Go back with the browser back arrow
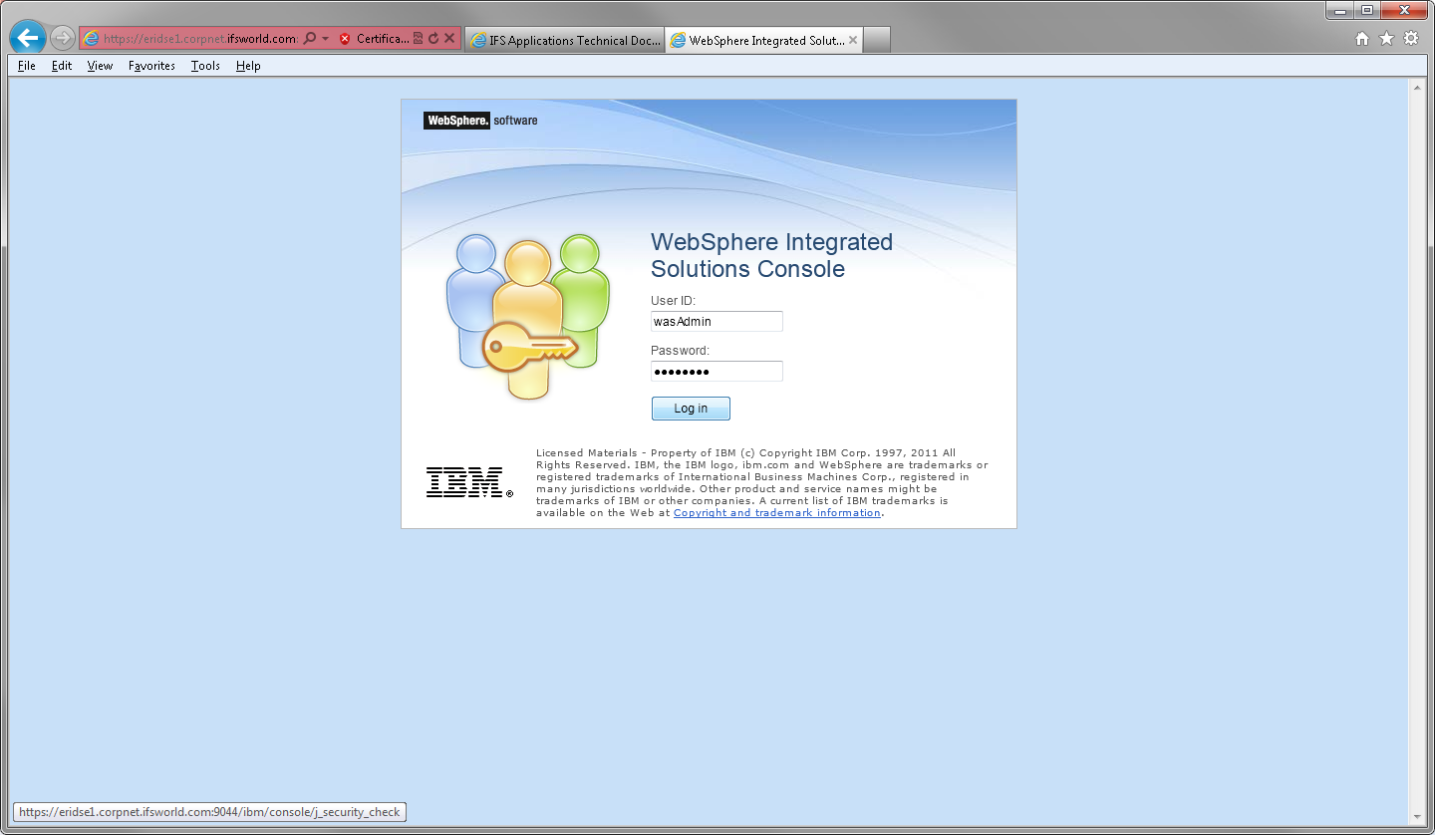 click(x=28, y=38)
